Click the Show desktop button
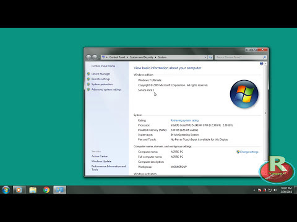The width and height of the screenshot is (297, 222). click(295, 190)
